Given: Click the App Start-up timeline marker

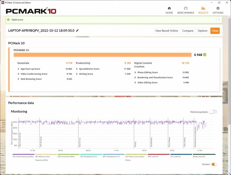Looking at the screenshot, I should tap(80, 142).
